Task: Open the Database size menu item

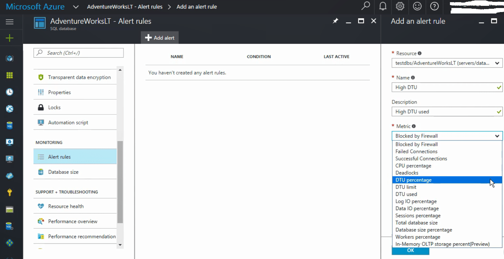Action: click(x=75, y=172)
